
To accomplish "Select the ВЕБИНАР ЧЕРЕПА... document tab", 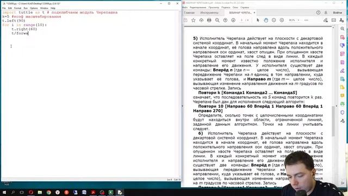I will (240, 13).
